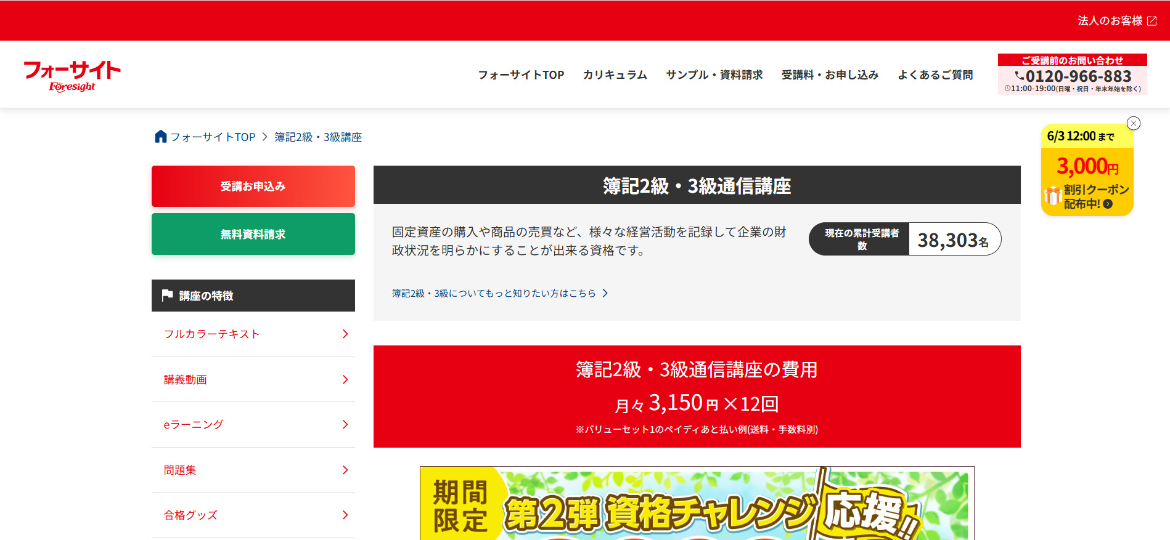This screenshot has height=540, width=1170.
Task: Click the バリューセット1のペイディあと払い例 note
Action: [697, 429]
